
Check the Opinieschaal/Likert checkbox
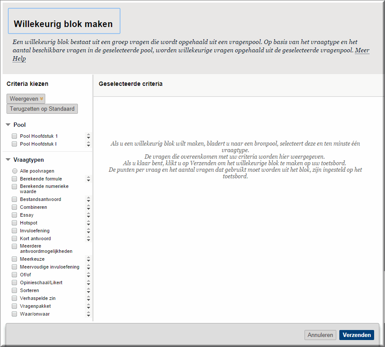tap(14, 283)
